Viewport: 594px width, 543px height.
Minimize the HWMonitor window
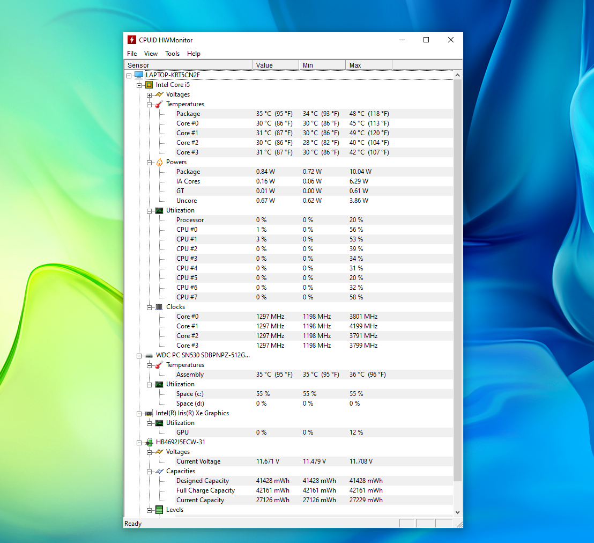coord(402,40)
